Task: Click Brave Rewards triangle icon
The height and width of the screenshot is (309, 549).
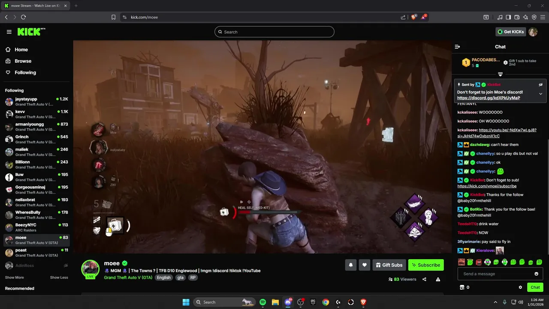Action: [424, 17]
